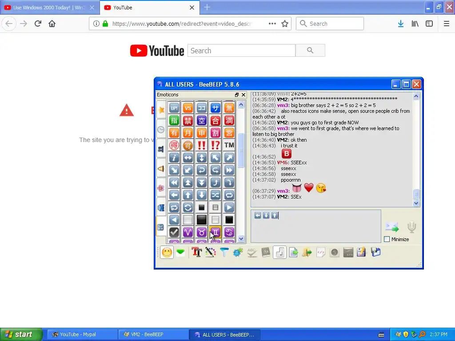The height and width of the screenshot is (341, 455).
Task: Bookmark this page with the star icon
Action: [x=285, y=24]
